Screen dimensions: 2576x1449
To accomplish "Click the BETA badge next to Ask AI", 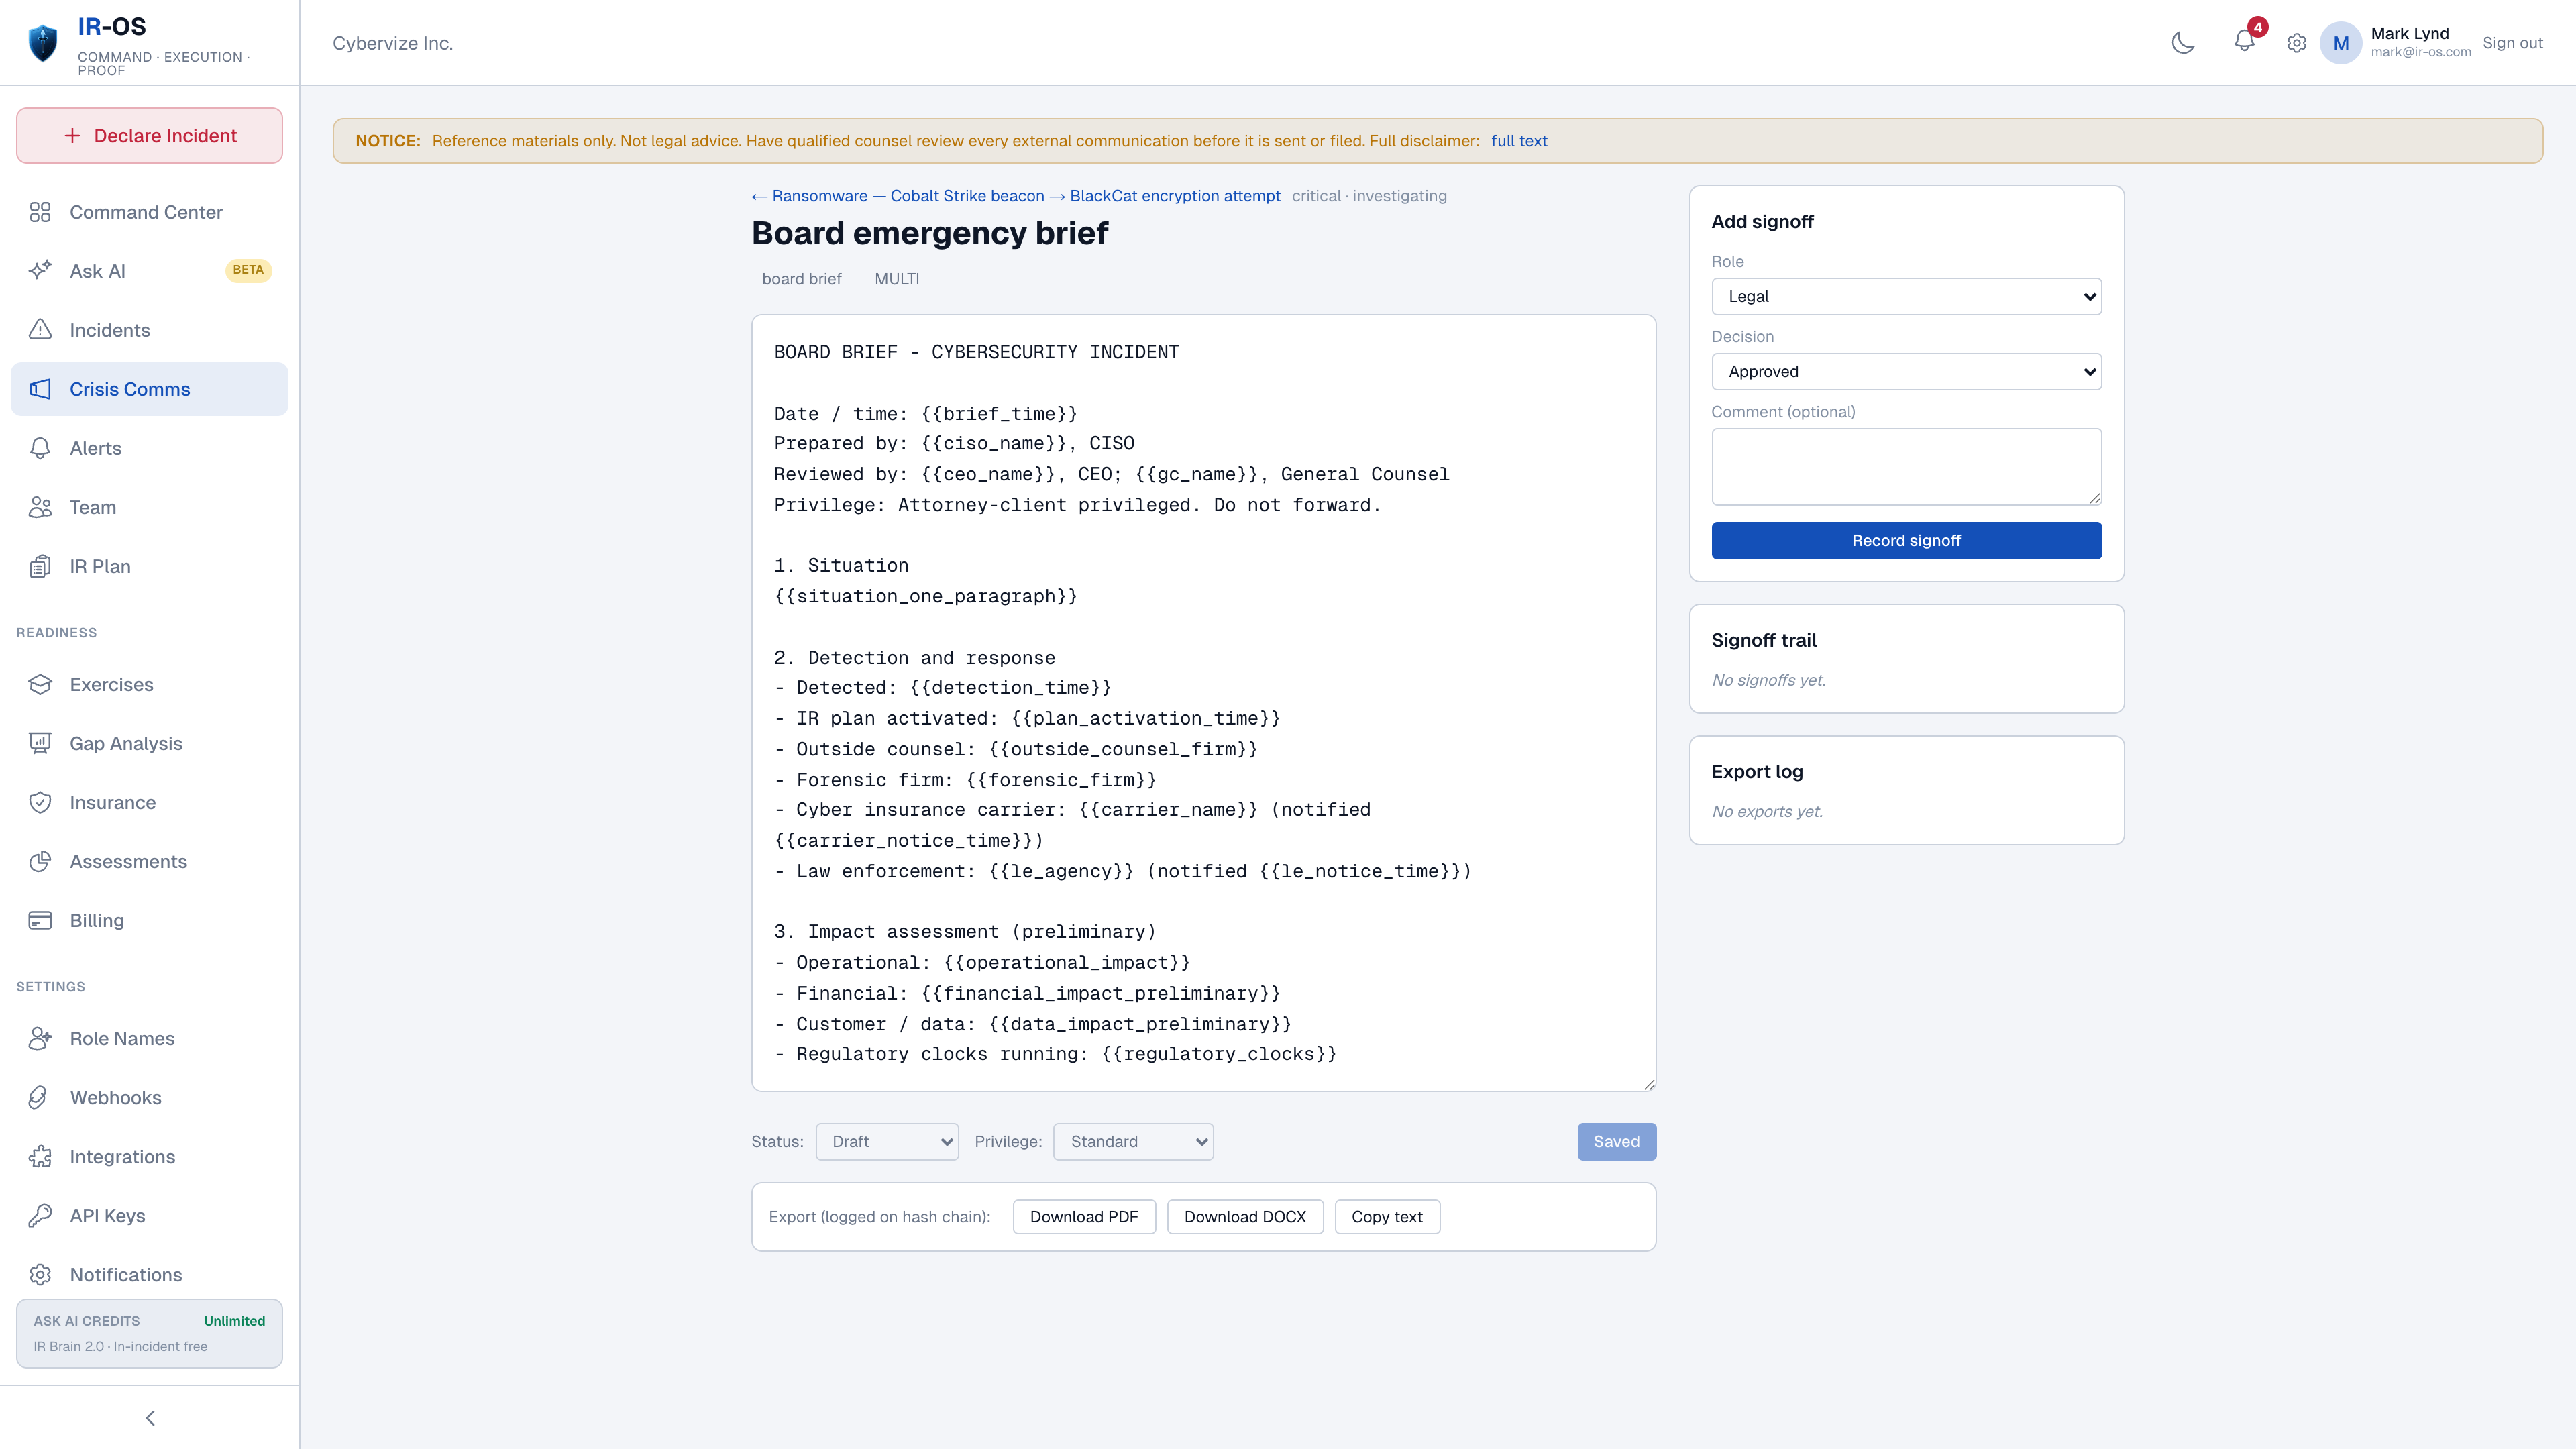I will tap(248, 270).
